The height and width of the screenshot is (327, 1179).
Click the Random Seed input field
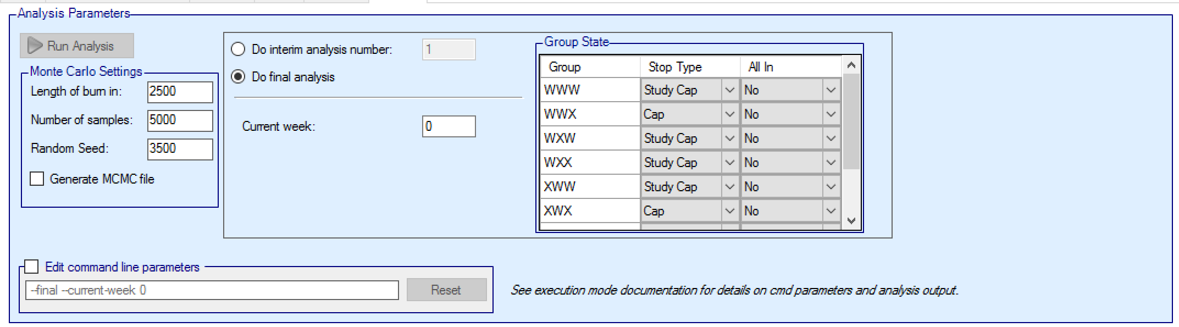pos(180,149)
